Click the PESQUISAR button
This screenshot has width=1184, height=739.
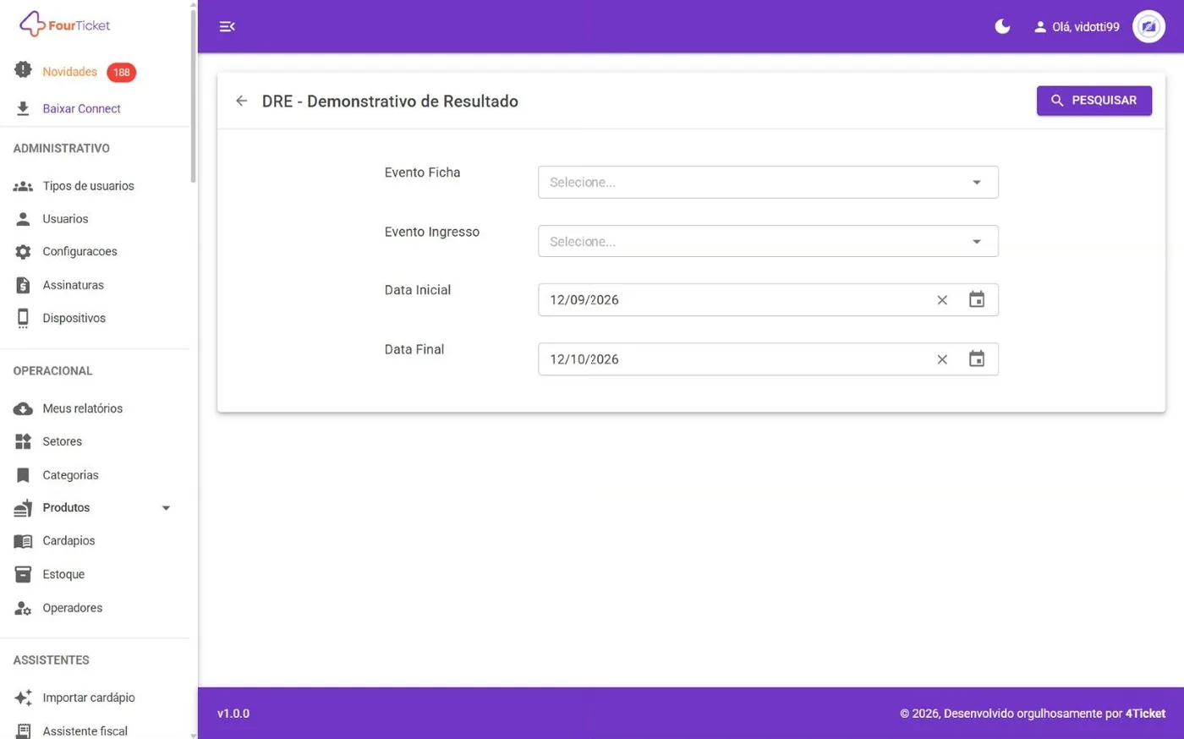click(x=1094, y=101)
